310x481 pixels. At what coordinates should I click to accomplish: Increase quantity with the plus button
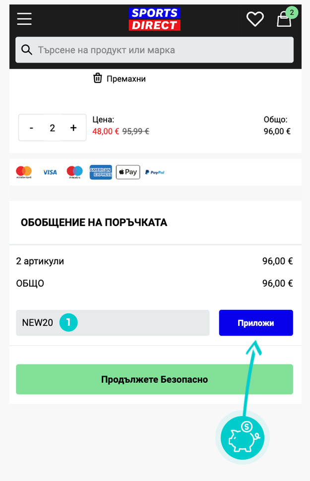tap(73, 128)
